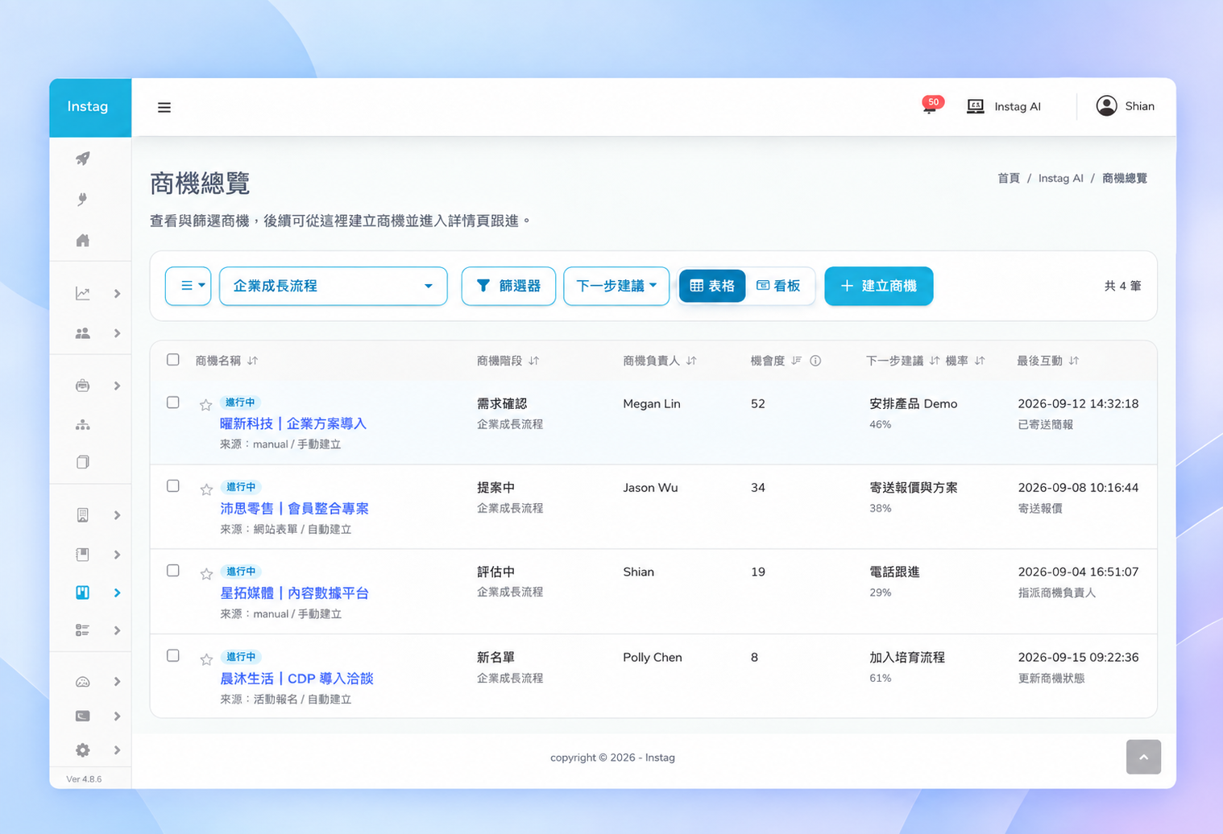
Task: Expand chevron beside the kanban sidebar item
Action: [x=117, y=592]
